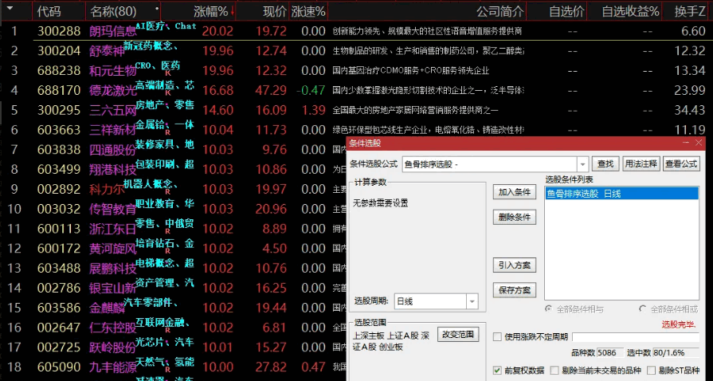Click the 现价 column header
This screenshot has height=381, width=713.
(275, 11)
